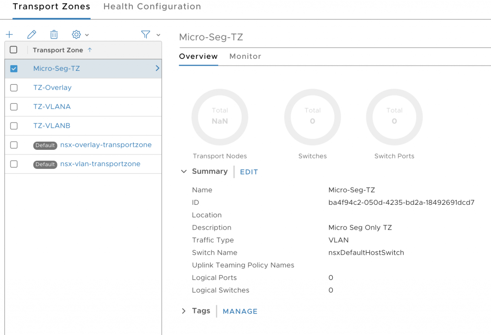491x335 pixels.
Task: Check the nsx-vlan-transportzone checkbox
Action: pos(14,164)
